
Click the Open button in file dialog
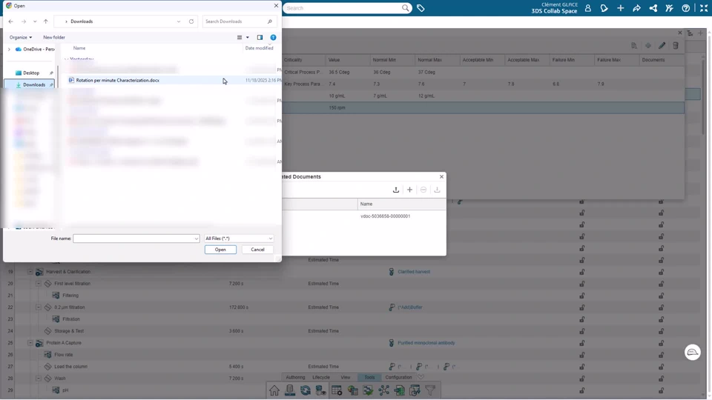click(220, 250)
